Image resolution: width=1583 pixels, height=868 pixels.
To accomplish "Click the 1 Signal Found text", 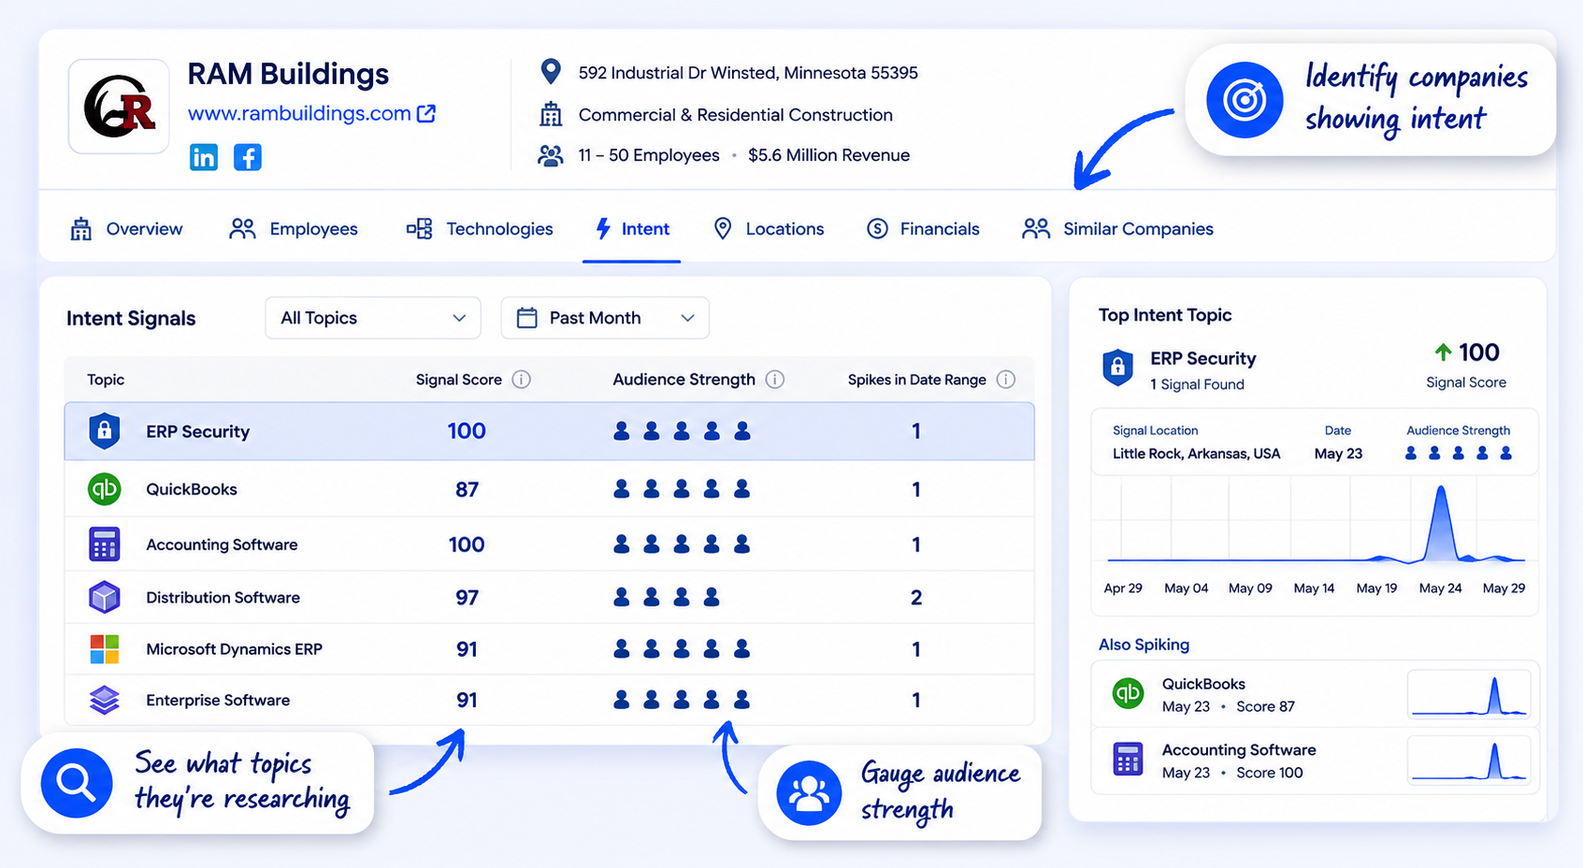I will click(x=1197, y=384).
